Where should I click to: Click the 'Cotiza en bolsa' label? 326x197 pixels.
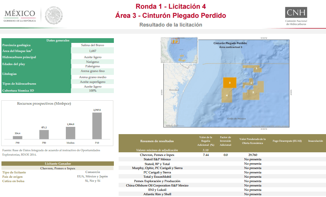13,181
